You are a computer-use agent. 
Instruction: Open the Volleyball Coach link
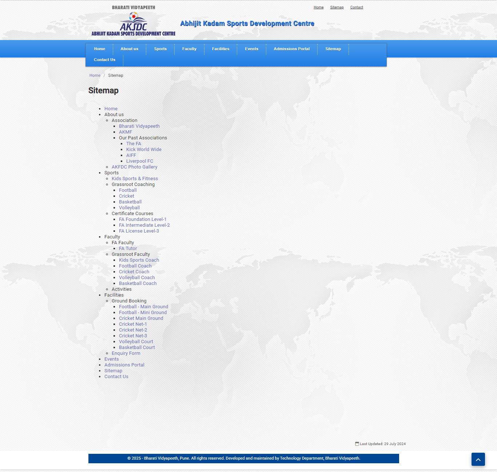point(137,278)
